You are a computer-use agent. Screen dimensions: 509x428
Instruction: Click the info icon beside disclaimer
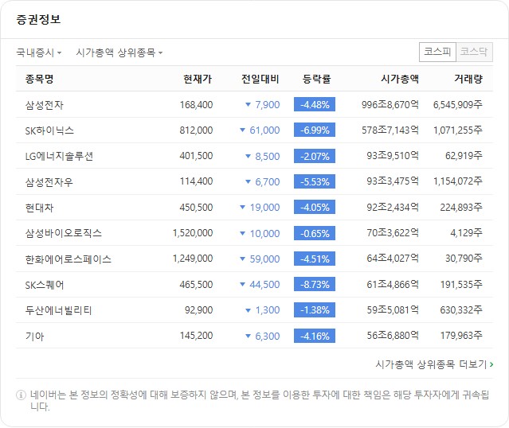tap(21, 395)
